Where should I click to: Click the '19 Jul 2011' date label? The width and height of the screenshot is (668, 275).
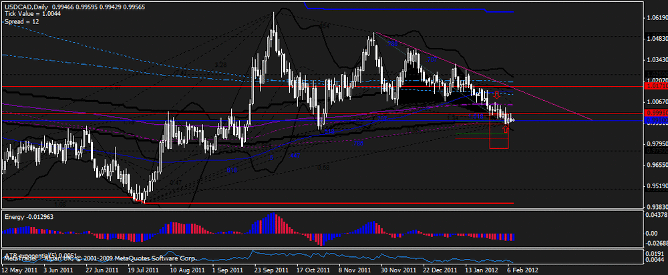143,270
